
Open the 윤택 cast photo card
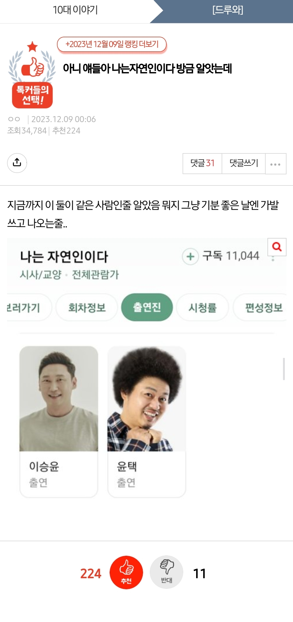coord(147,422)
